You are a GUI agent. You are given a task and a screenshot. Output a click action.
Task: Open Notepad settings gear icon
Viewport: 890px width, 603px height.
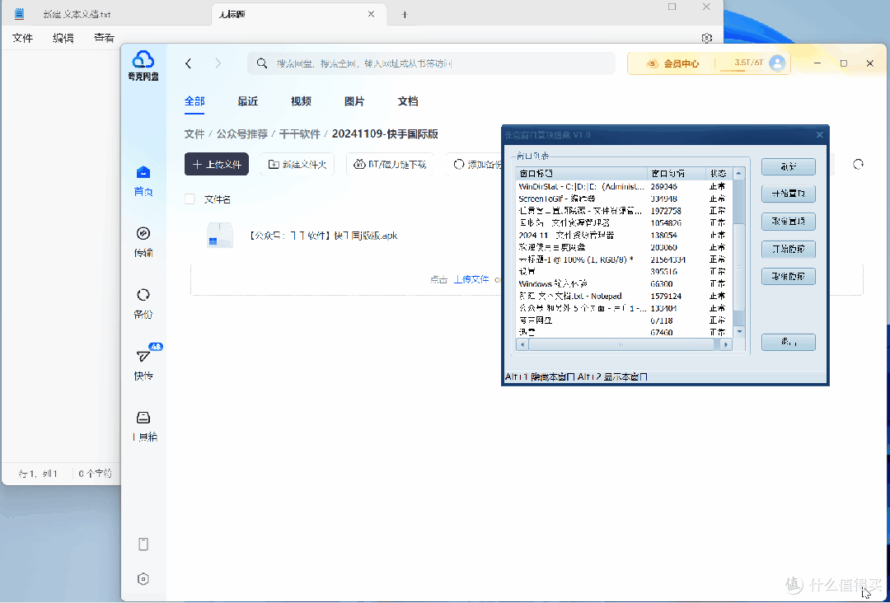coord(707,38)
